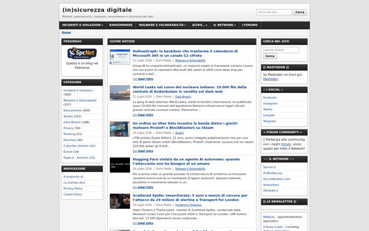
Task: Click leggi tutto under the World Leaks article
Action: coord(143,115)
